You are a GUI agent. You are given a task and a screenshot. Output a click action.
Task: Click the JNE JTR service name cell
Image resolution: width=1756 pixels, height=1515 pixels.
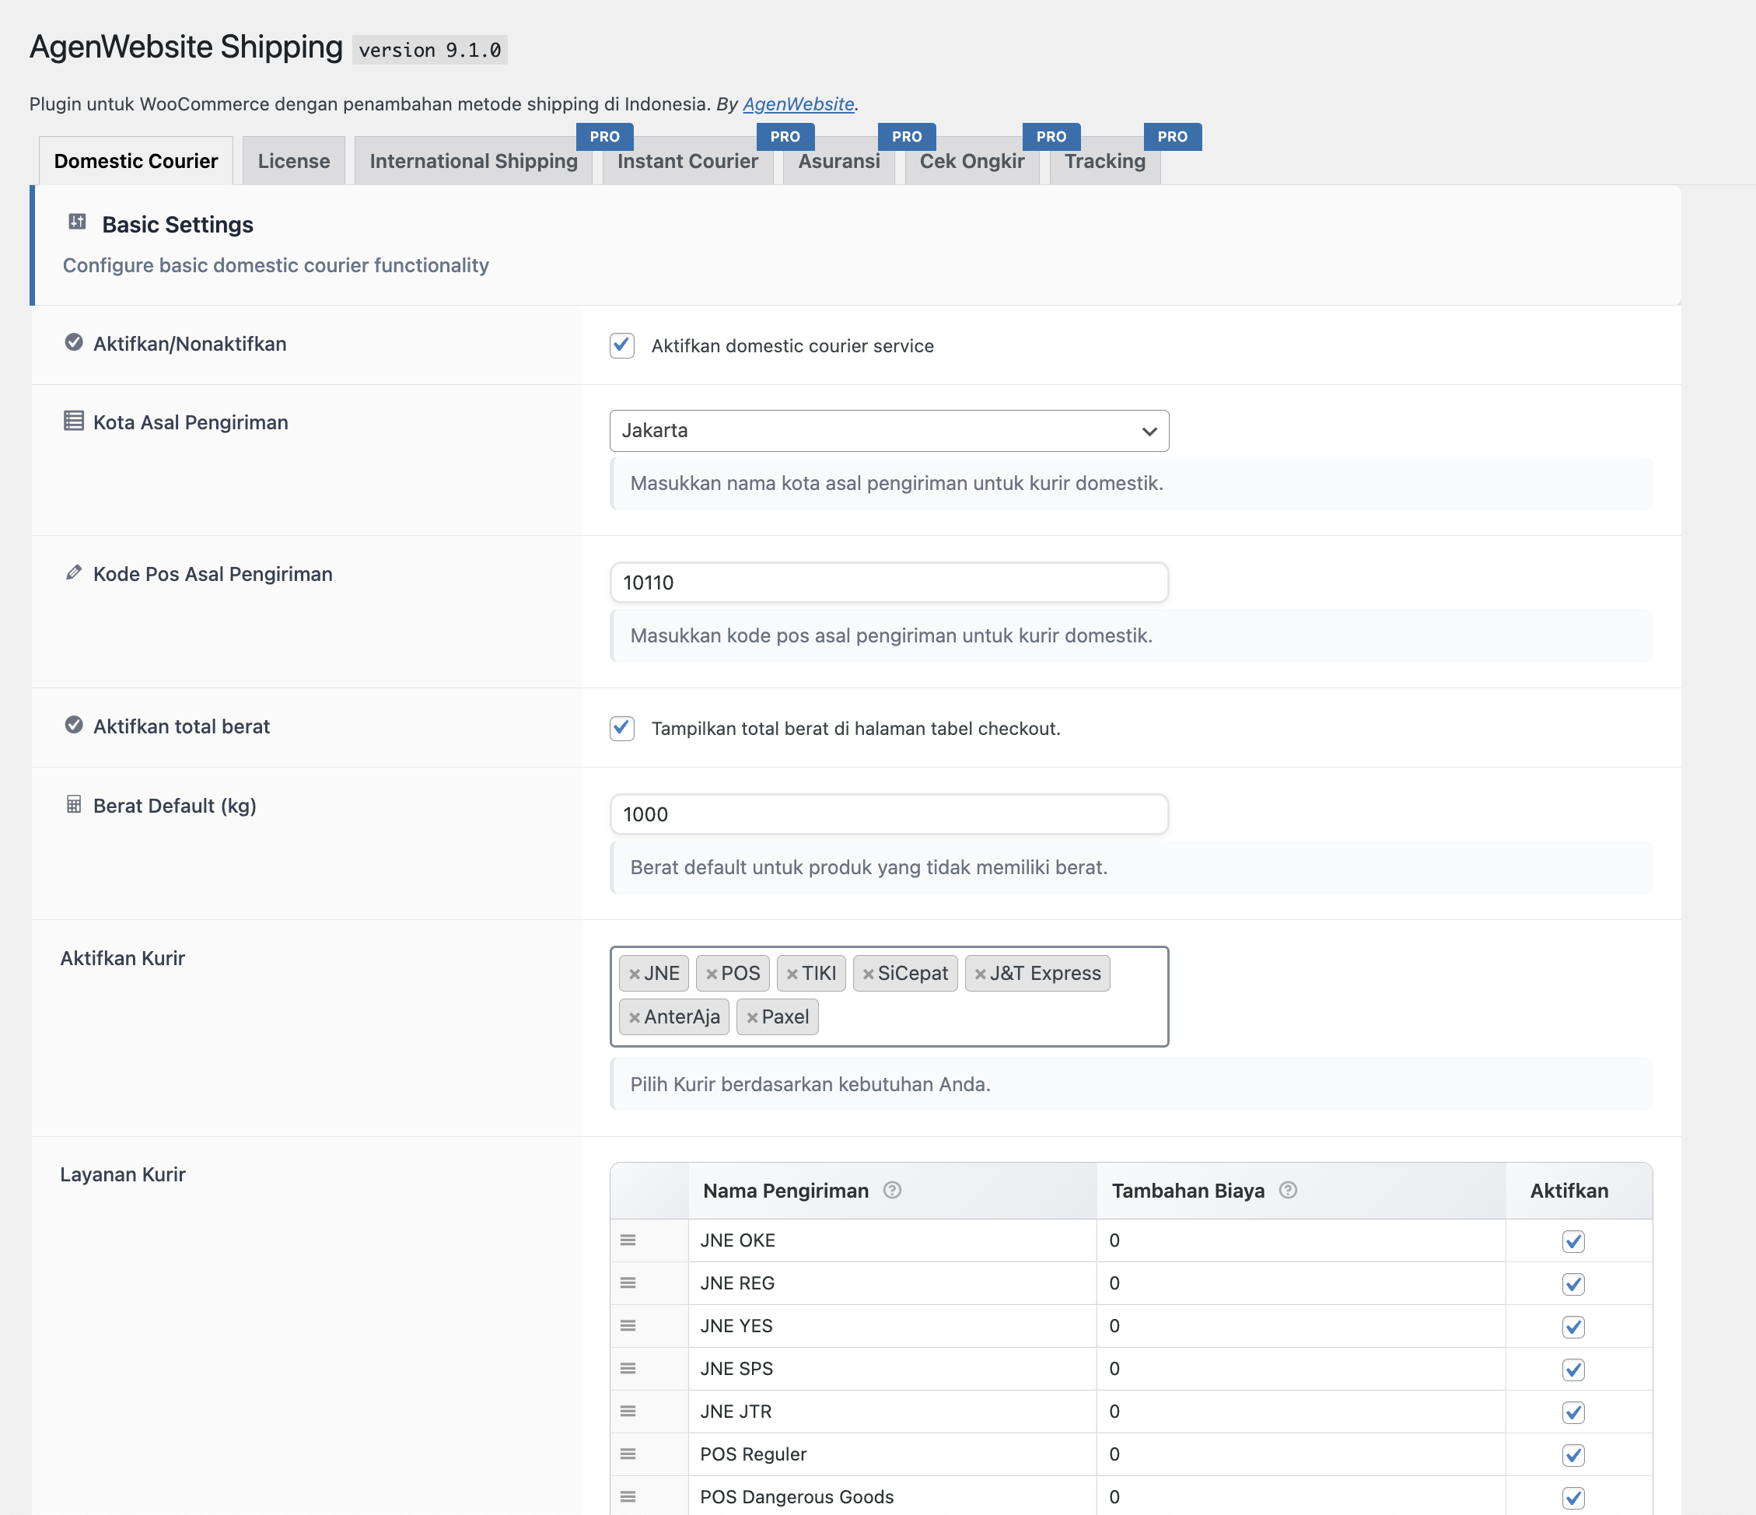893,1412
